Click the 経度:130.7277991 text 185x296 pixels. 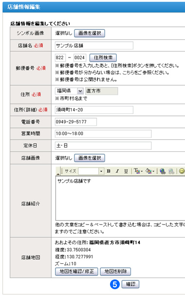pos(74,257)
